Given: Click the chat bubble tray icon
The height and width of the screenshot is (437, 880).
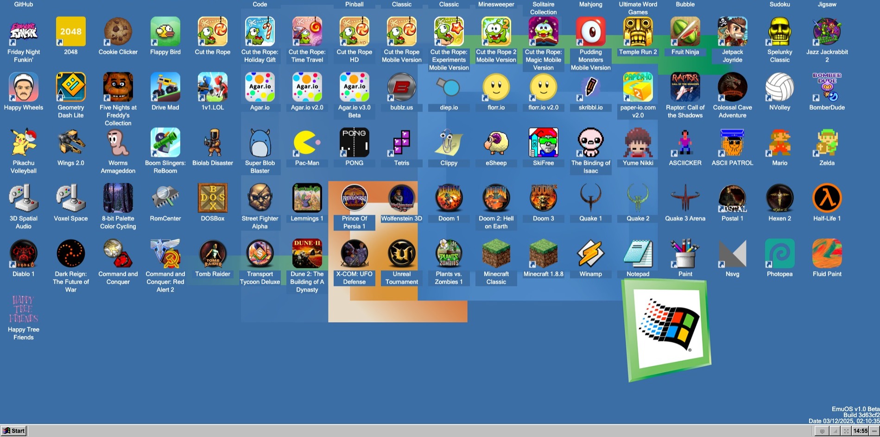Looking at the screenshot, I should [x=822, y=431].
